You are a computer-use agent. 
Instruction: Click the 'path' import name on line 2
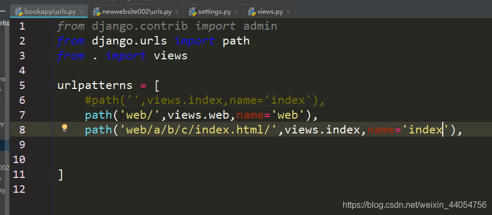coord(236,41)
